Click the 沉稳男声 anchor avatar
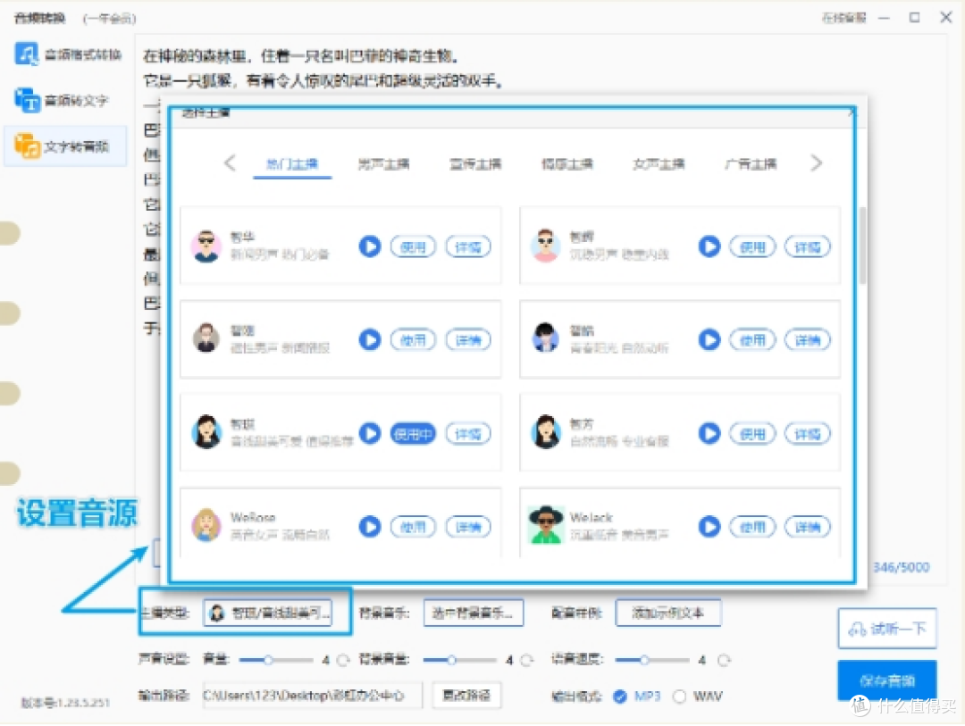 (545, 246)
